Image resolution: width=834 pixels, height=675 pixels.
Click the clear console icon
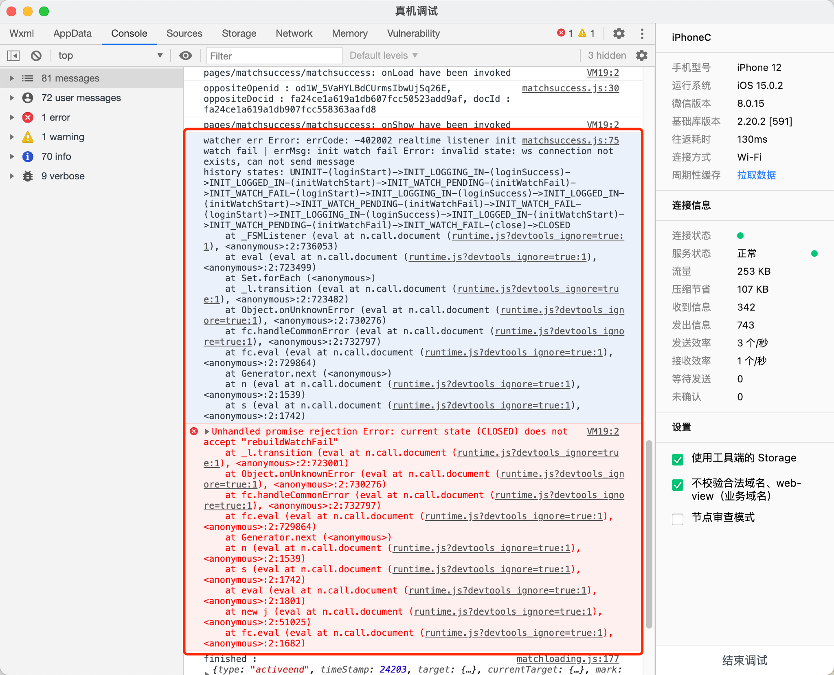coord(36,55)
